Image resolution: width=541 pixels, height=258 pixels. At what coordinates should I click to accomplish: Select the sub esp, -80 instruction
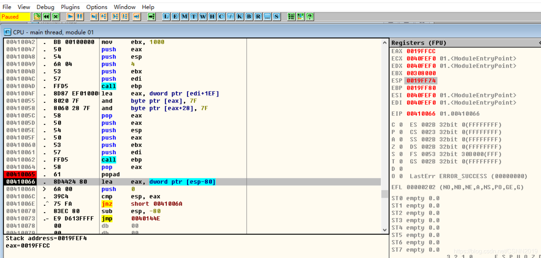click(x=131, y=211)
